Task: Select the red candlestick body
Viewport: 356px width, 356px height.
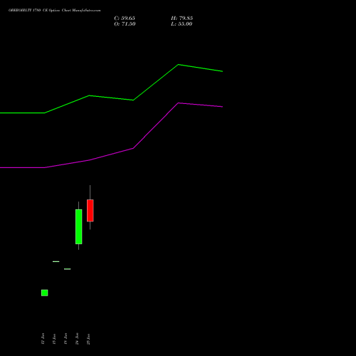Action: [x=90, y=211]
